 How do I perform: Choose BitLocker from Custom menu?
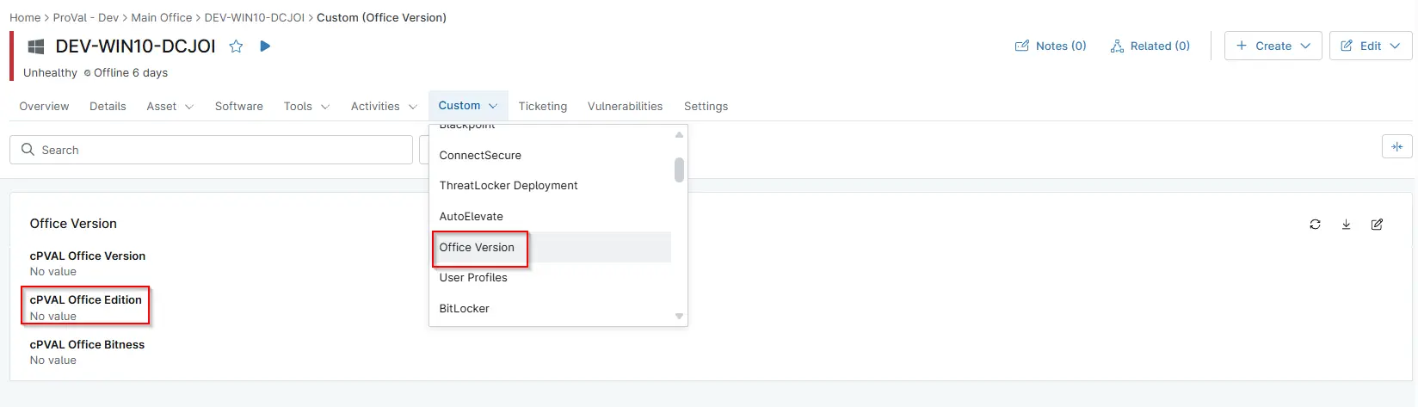tap(551, 309)
